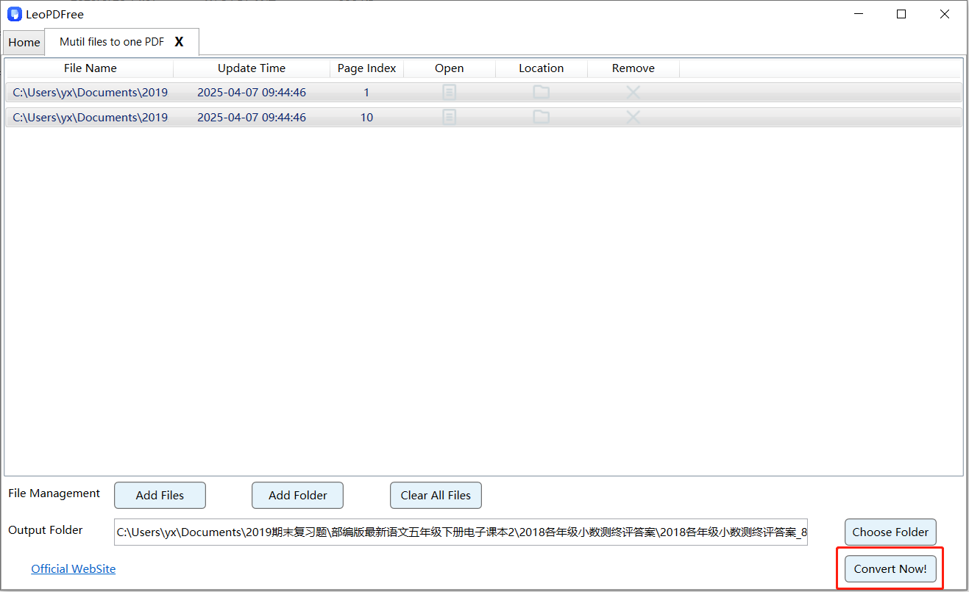This screenshot has width=969, height=592.
Task: Close the Mutil files to one PDF tab
Action: (179, 42)
